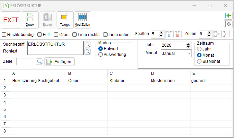Image resolution: width=234 pixels, height=138 pixels.
Task: Click the magnifier next to Rohtext field
Action: (x=88, y=51)
